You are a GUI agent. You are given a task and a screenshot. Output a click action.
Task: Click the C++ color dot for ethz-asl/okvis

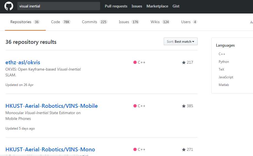(x=135, y=62)
